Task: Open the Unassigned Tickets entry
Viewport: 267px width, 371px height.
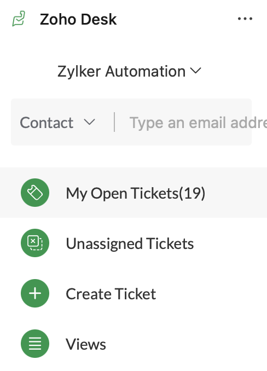Action: coord(130,244)
